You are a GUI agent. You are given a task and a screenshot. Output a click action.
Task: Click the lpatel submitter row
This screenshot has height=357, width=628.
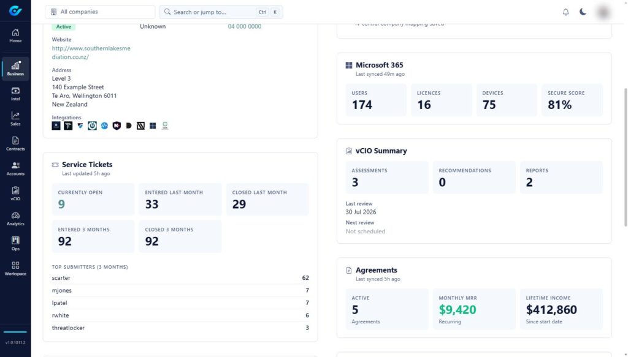pyautogui.click(x=180, y=303)
